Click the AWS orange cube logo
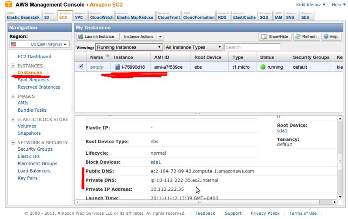The height and width of the screenshot is (219, 348). click(9, 4)
